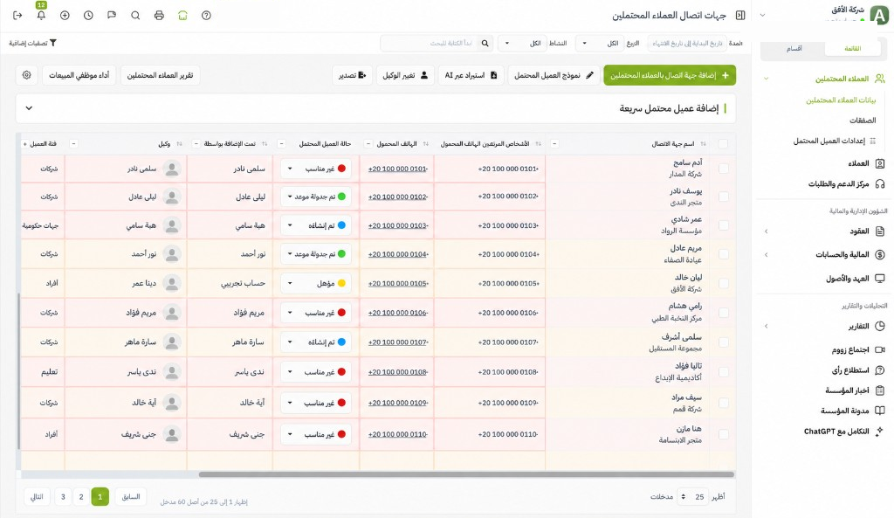
Task: Click the table settings gear icon
Action: (x=27, y=75)
